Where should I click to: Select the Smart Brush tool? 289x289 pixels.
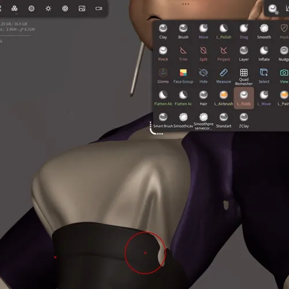coord(163,120)
